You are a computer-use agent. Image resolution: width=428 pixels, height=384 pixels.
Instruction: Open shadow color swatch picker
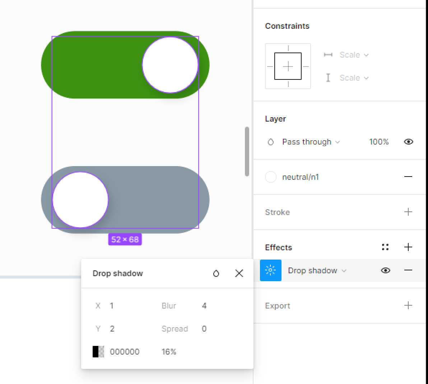[x=98, y=352]
